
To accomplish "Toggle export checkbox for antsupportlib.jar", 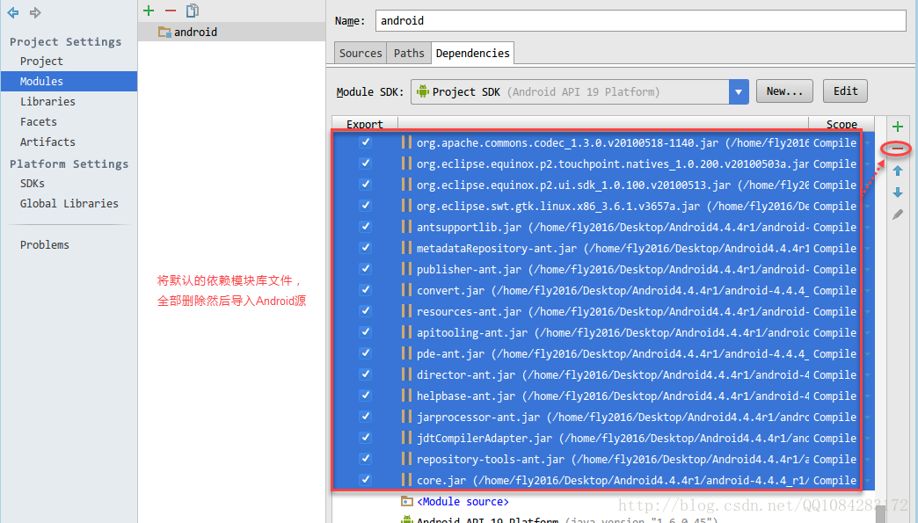I will click(x=365, y=227).
